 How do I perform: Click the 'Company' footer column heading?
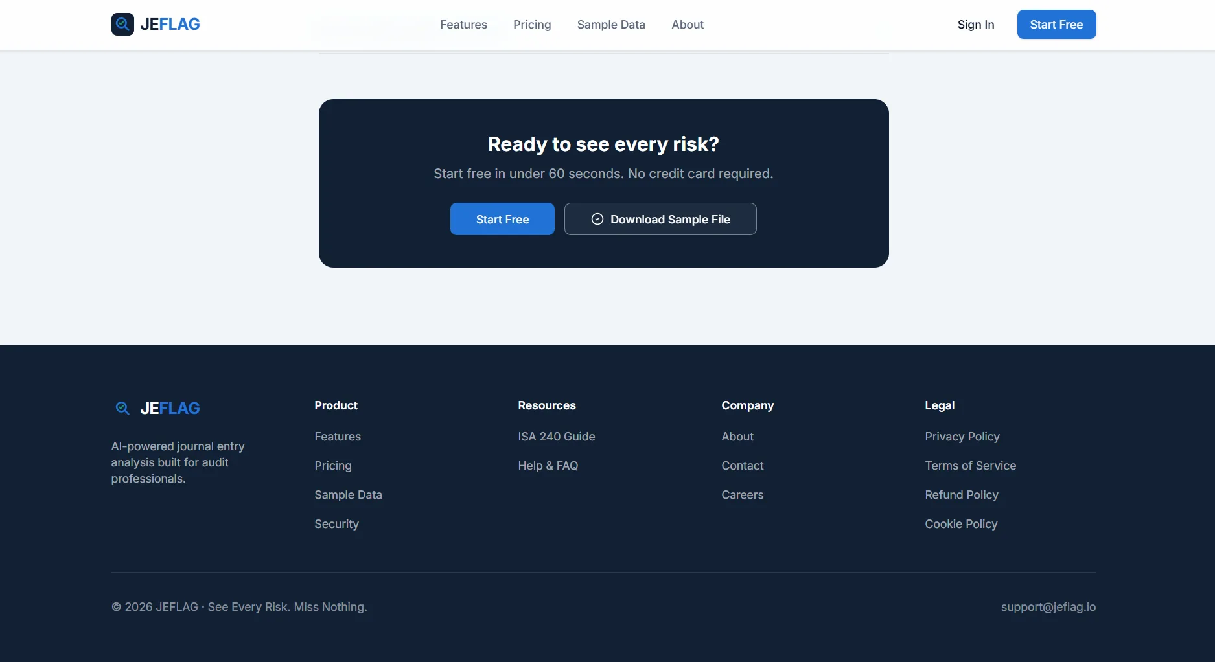(747, 405)
